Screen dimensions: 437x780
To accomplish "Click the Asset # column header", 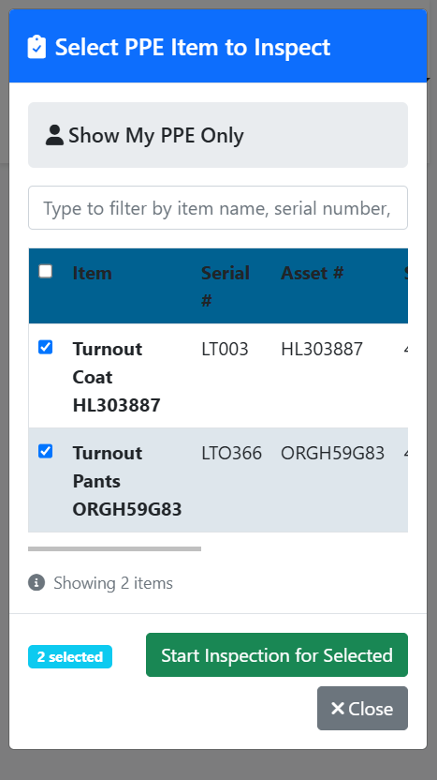I will 313,273.
